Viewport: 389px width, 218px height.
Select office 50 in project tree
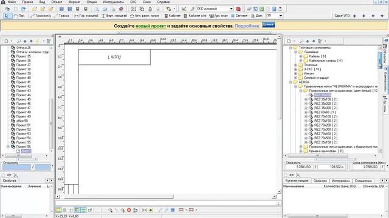click(x=22, y=121)
